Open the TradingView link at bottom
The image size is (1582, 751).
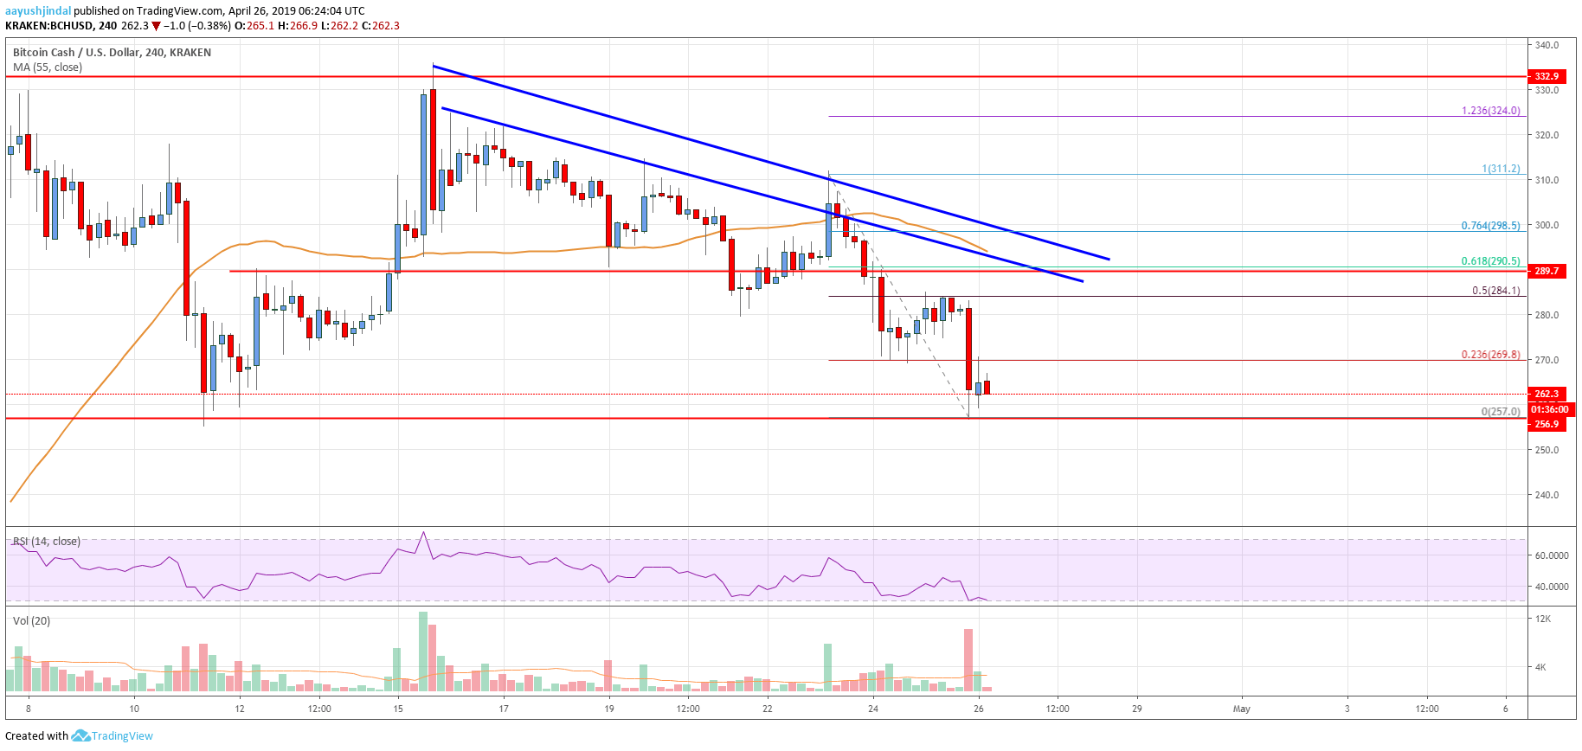tap(122, 736)
